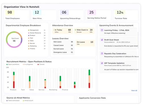Click the green Web Clock In status icon
The width and height of the screenshot is (142, 107).
click(x=76, y=30)
